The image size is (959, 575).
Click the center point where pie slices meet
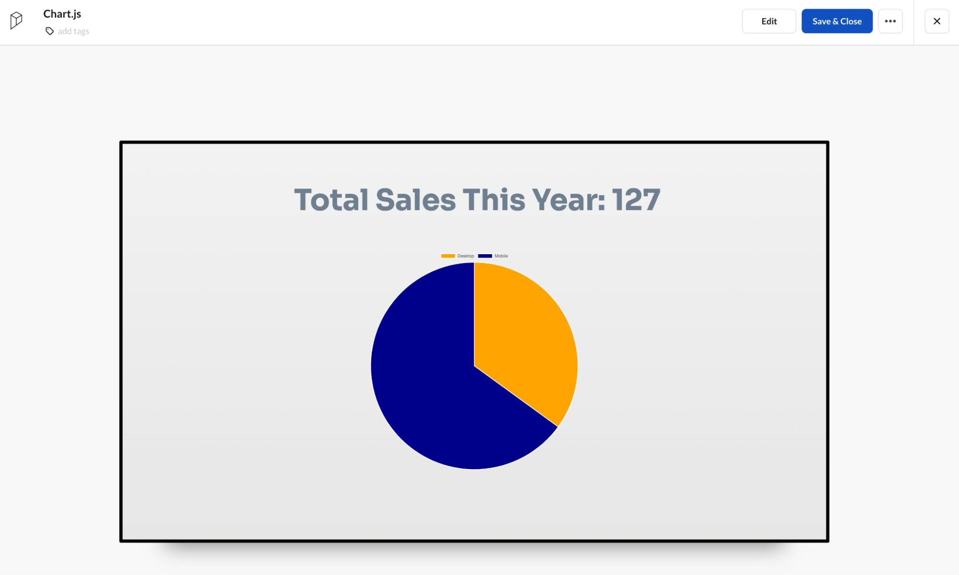point(474,366)
